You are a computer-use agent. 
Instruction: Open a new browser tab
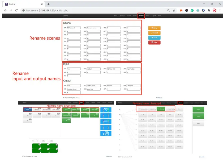click(x=49, y=4)
